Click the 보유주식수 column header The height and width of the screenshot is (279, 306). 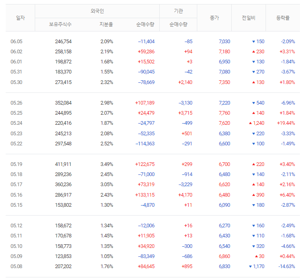click(x=60, y=24)
